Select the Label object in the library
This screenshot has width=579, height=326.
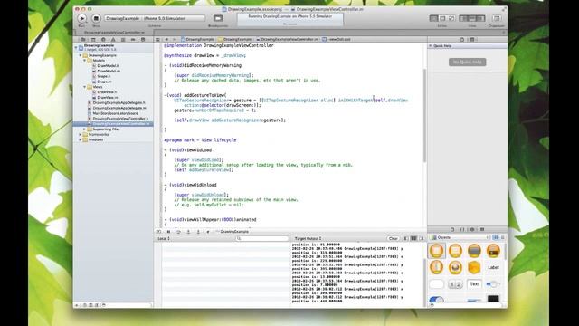(493, 267)
